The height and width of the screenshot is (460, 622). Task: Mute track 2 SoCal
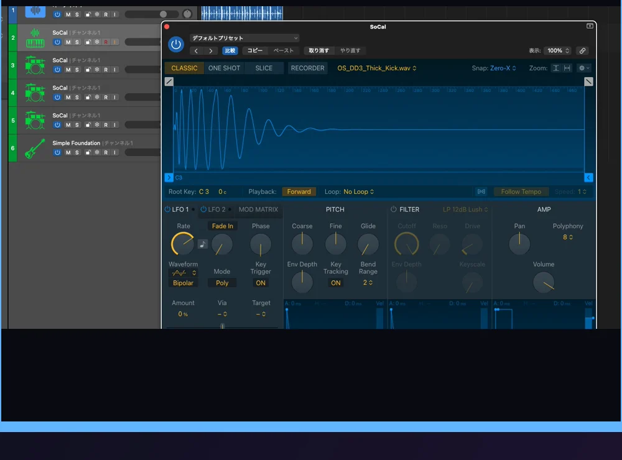[x=68, y=42]
